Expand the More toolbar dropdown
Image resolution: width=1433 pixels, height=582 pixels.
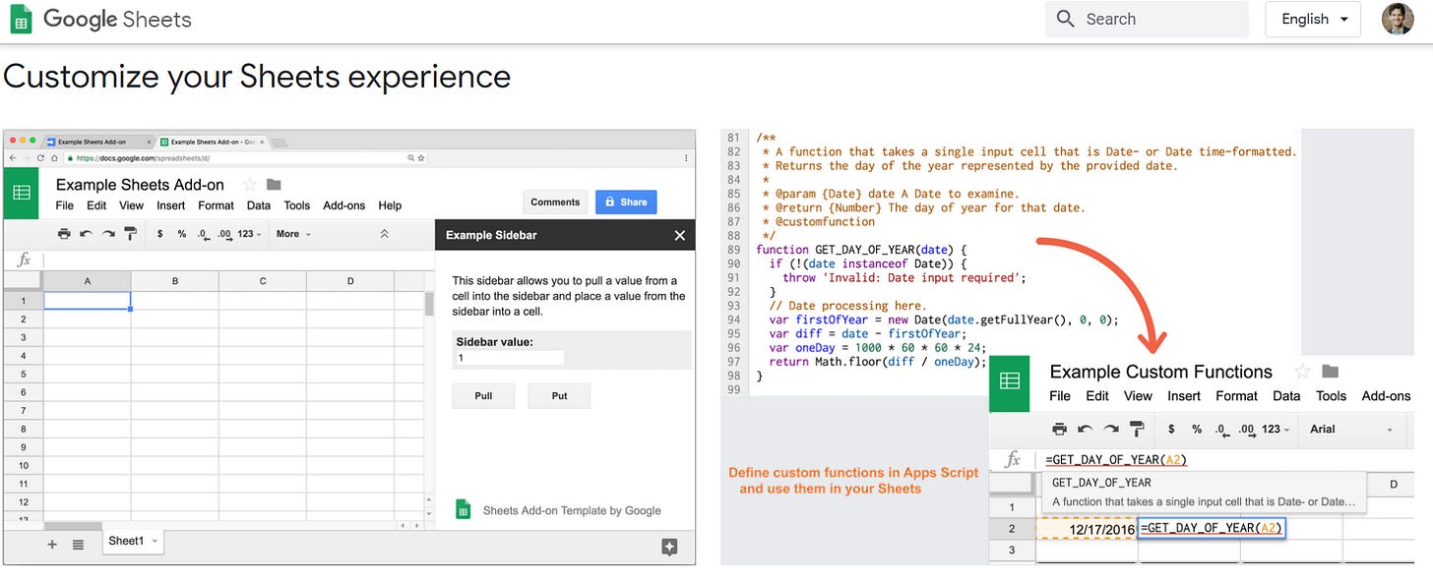[x=293, y=234]
